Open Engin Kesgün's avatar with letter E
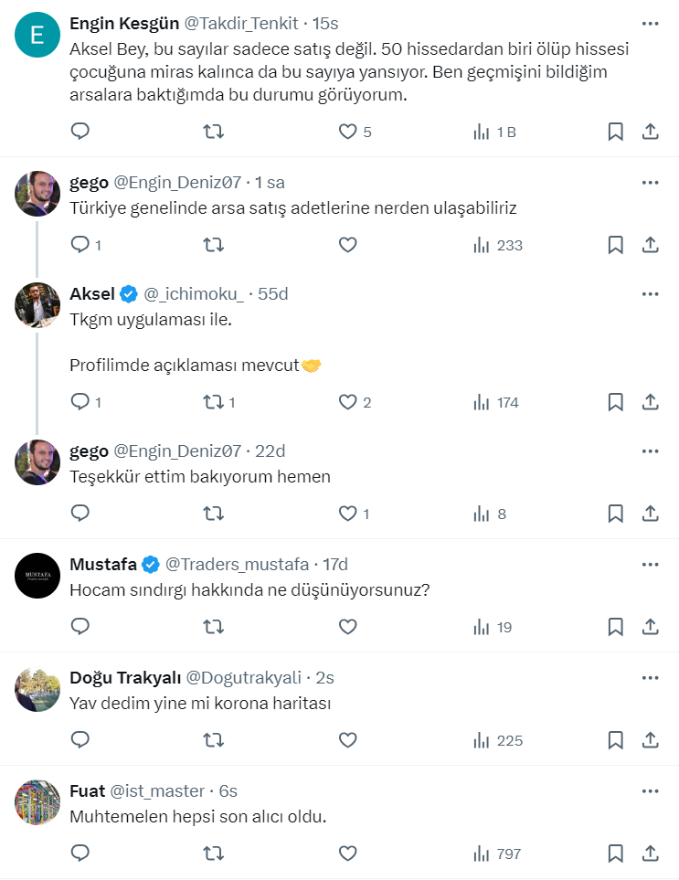 coord(37,36)
